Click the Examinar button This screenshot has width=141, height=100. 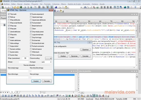pos(86,49)
